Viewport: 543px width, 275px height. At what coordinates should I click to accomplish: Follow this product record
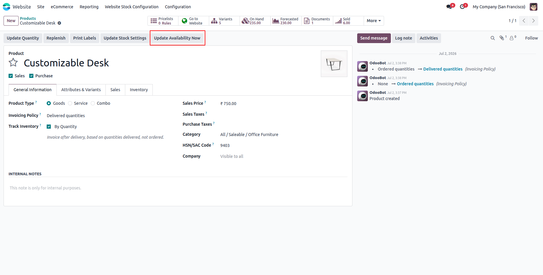531,38
